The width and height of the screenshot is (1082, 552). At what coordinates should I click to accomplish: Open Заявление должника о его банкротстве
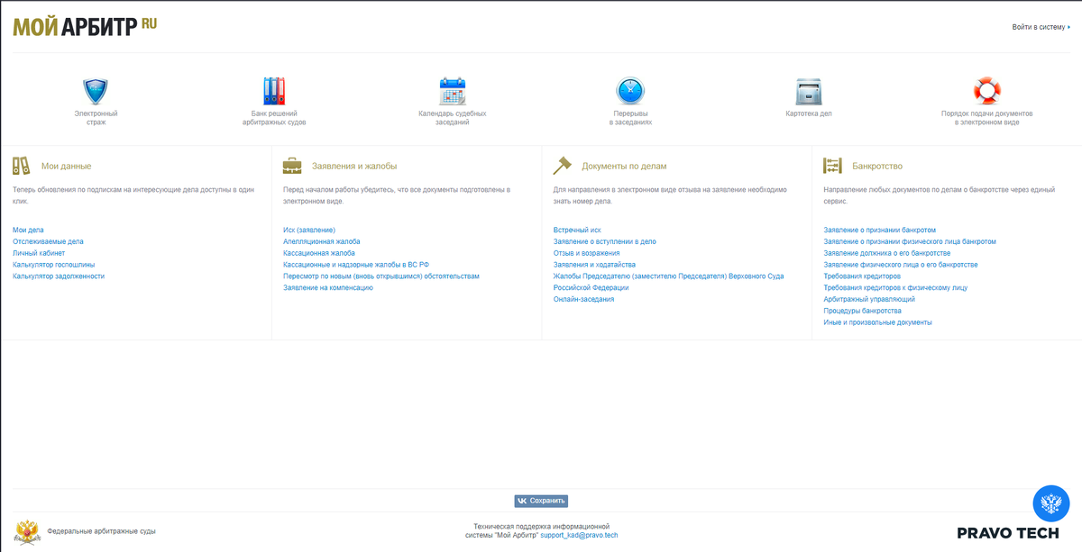click(x=887, y=253)
